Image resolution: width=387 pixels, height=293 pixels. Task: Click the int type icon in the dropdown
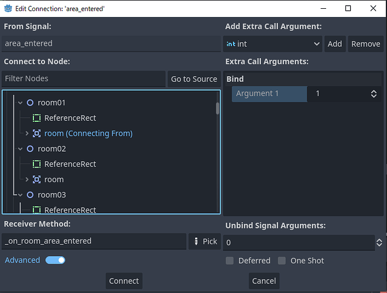tap(231, 44)
